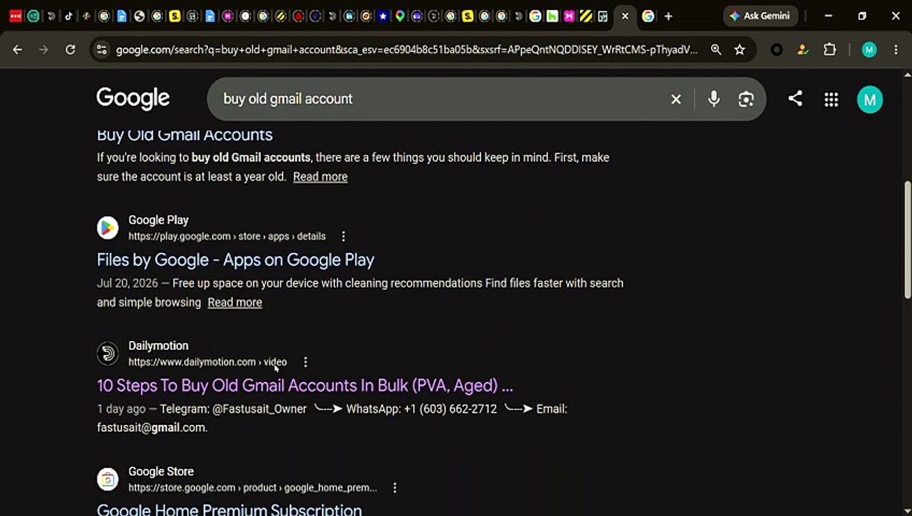
Task: Click the share icon near search bar
Action: [795, 99]
